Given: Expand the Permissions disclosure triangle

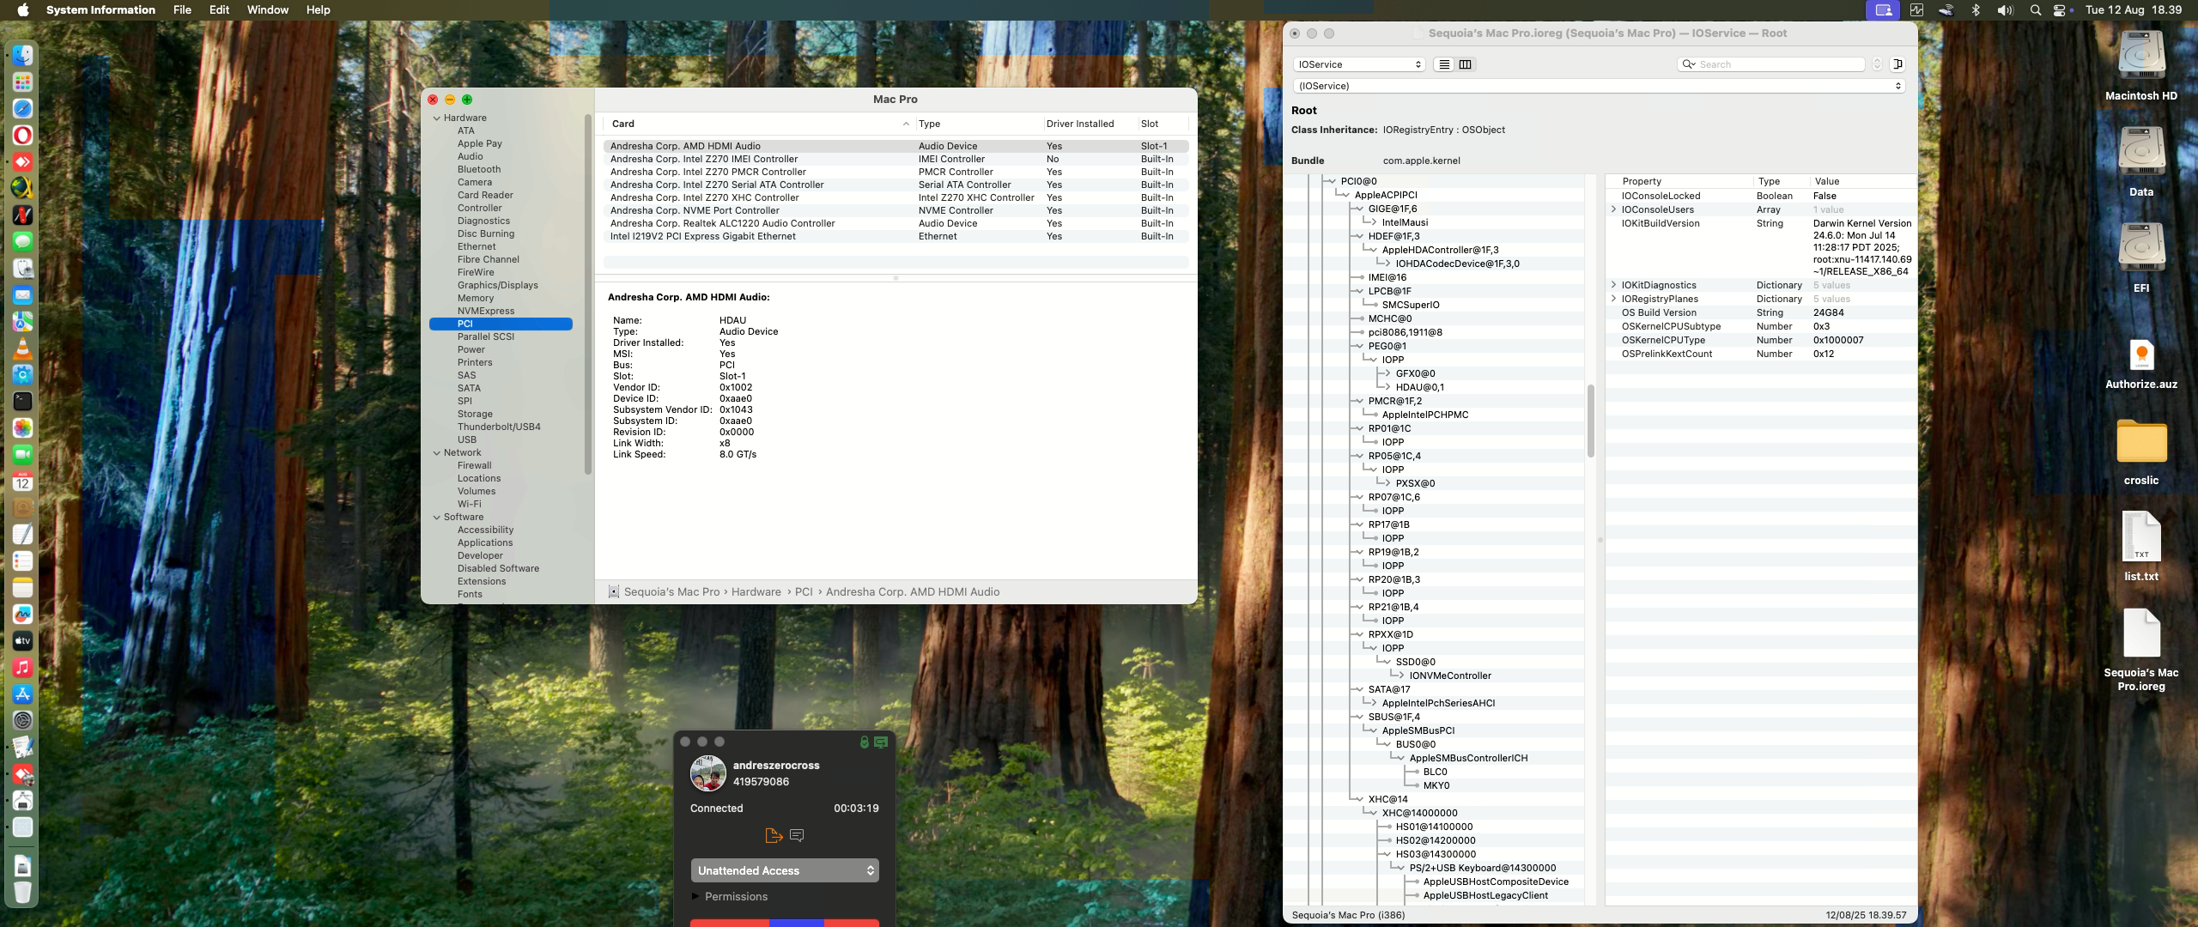Looking at the screenshot, I should point(695,896).
